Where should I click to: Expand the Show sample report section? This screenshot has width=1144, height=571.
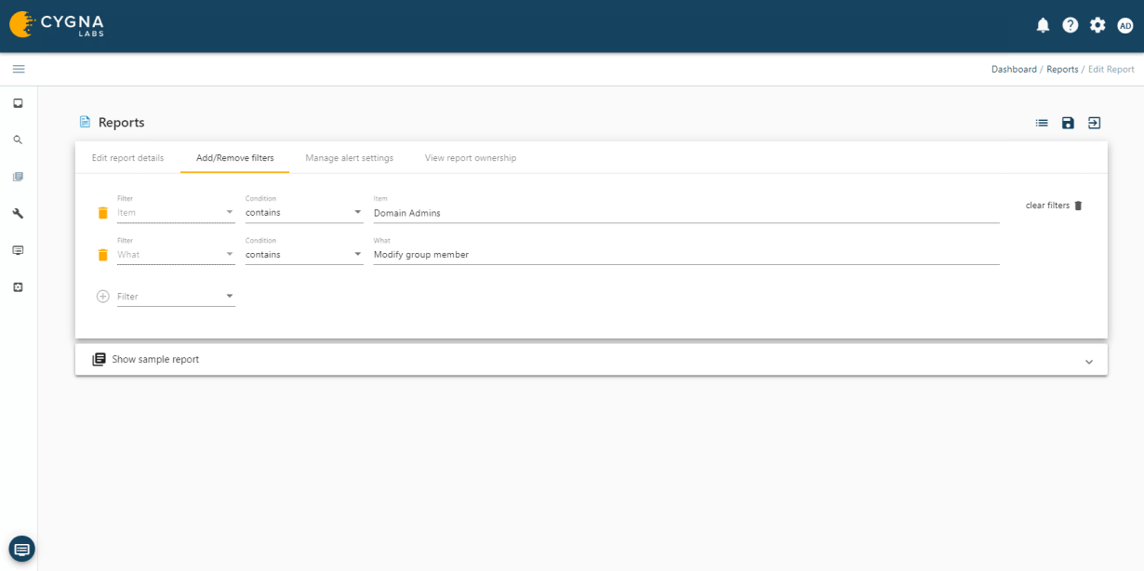(1088, 362)
